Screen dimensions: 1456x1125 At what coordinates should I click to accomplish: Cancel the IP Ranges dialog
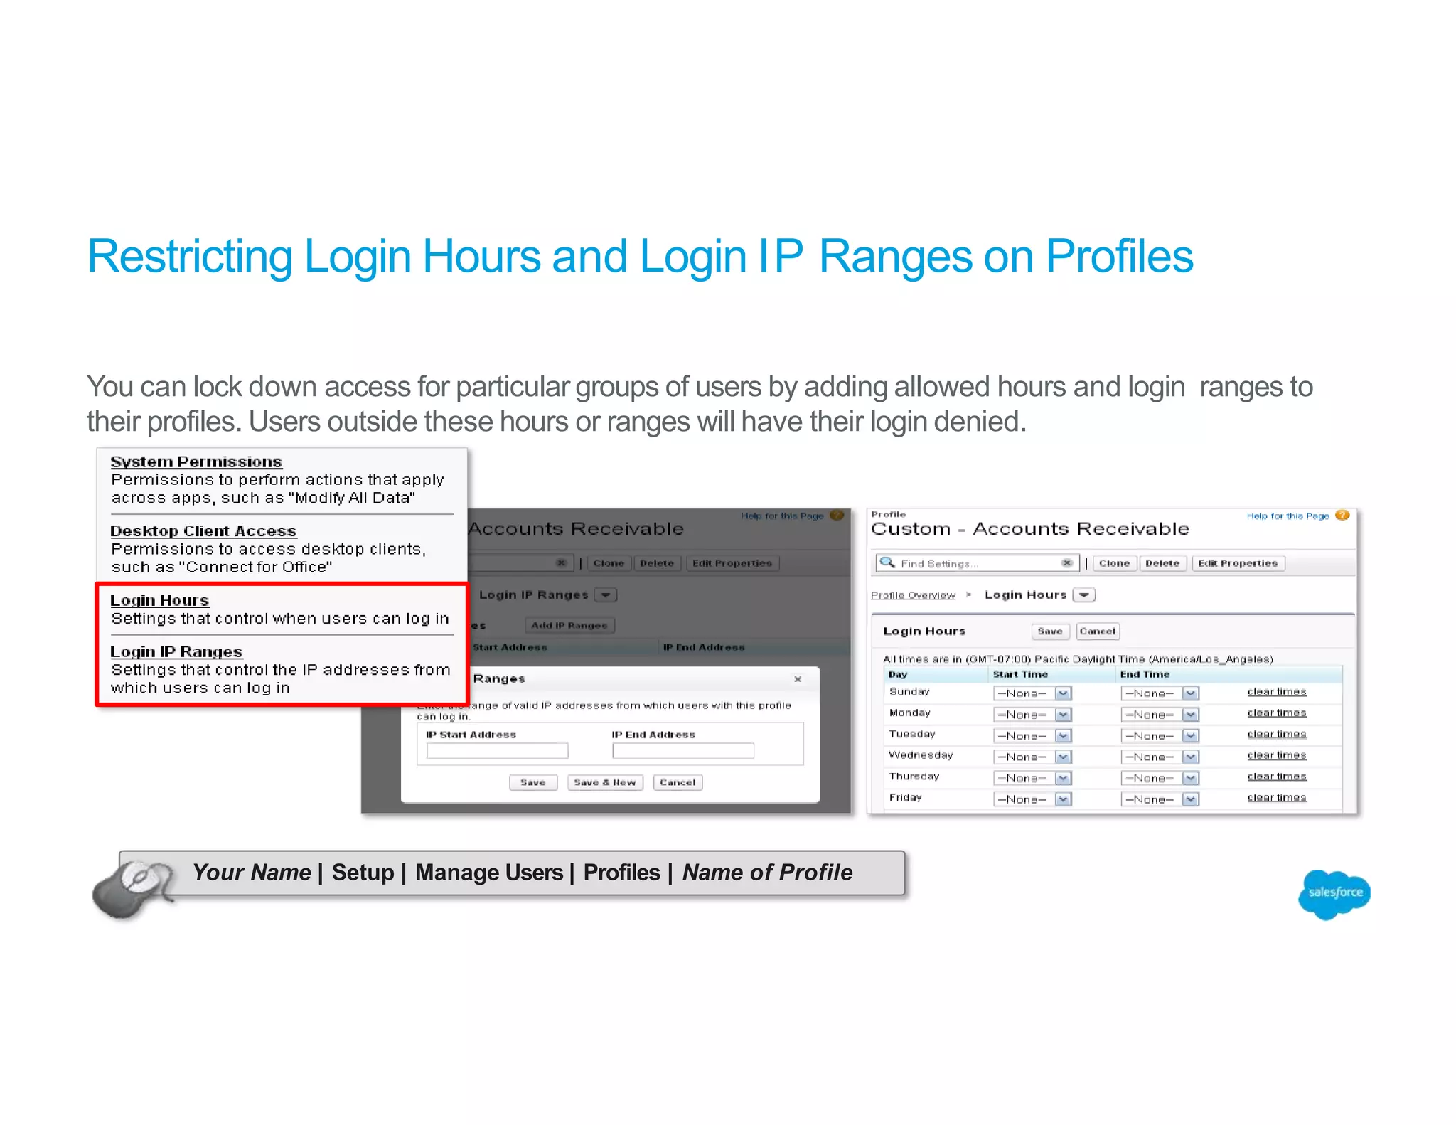point(678,783)
